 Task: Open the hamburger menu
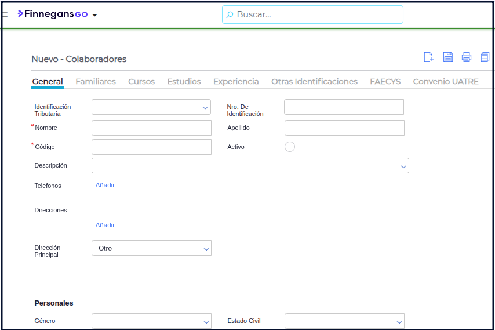[5, 14]
